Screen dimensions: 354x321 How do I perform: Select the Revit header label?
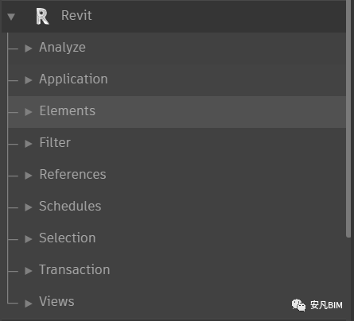(x=76, y=15)
